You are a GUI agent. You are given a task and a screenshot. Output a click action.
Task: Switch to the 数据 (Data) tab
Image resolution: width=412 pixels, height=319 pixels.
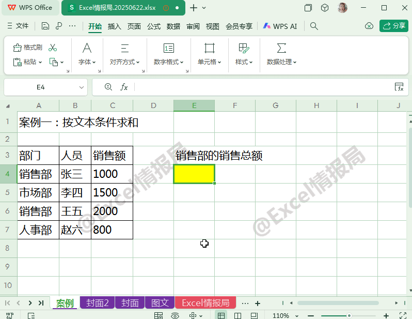click(x=173, y=26)
